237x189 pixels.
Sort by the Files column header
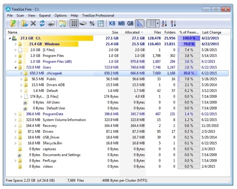[154, 32]
